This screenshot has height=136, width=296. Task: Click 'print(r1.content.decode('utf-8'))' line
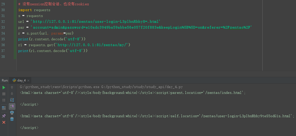(x=53, y=51)
